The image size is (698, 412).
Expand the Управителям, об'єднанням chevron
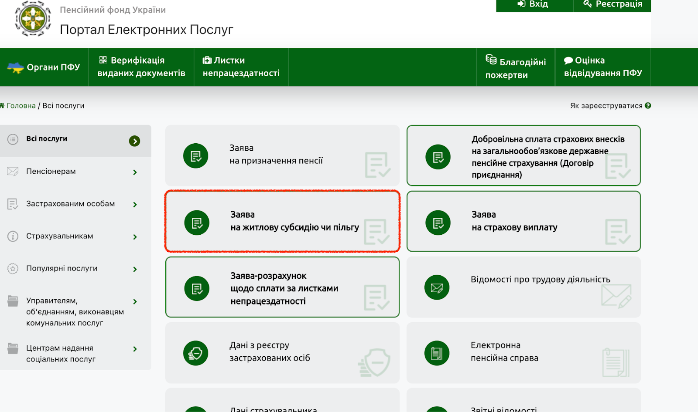coord(135,301)
